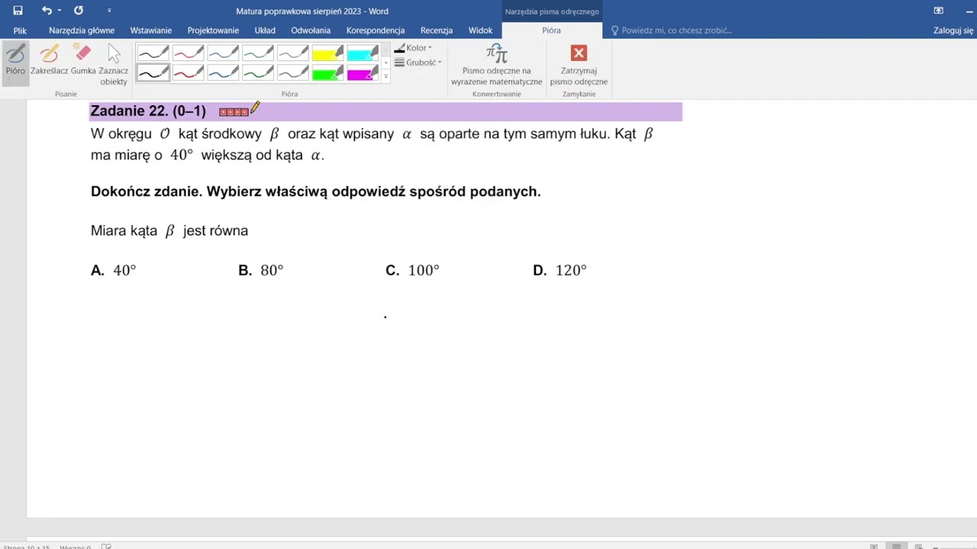Switch to Widok tab
The height and width of the screenshot is (549, 977).
[480, 30]
